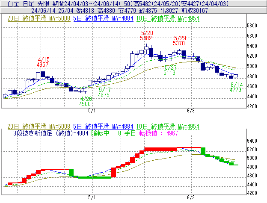
Task: Click the 4800 axis label on lower chart
Action: click(252, 167)
